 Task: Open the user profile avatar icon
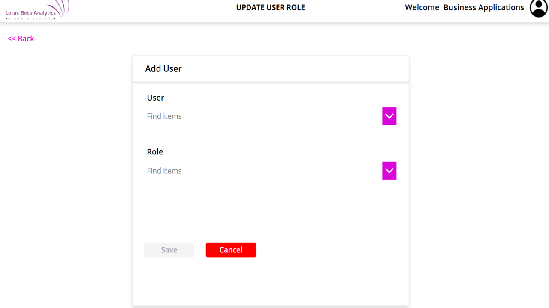coord(538,8)
